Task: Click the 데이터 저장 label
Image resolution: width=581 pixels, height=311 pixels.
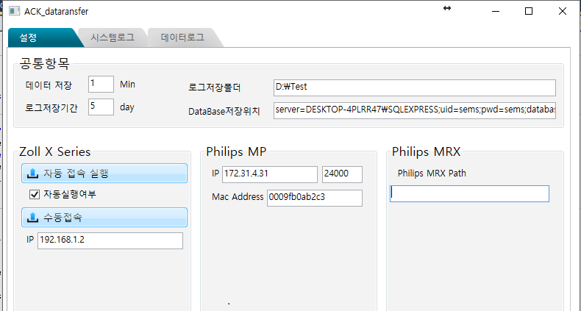Action: click(49, 85)
